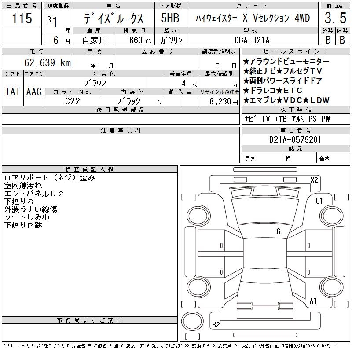The image size is (352, 352).
Task: Click the note 室内薄汚れ
Action: [23, 186]
